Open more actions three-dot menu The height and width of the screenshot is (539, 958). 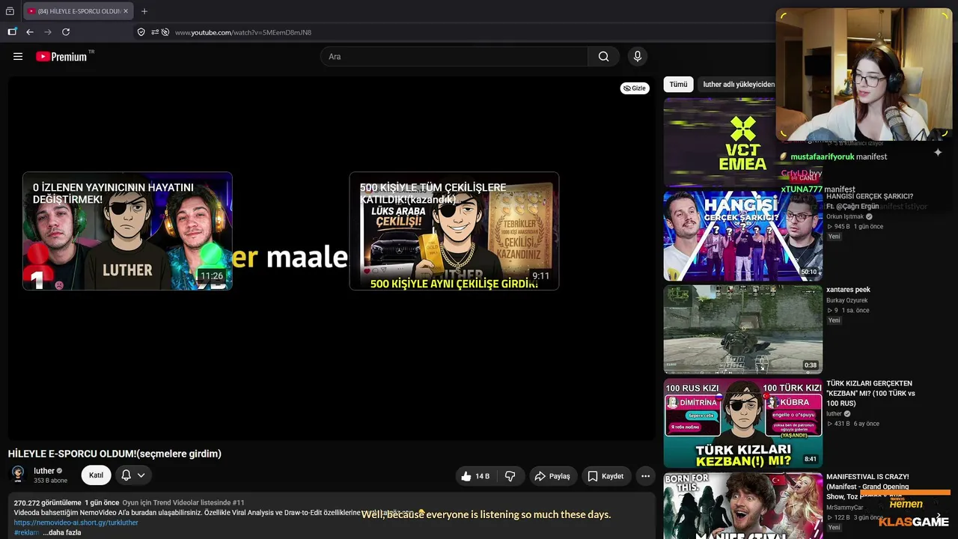(x=645, y=476)
